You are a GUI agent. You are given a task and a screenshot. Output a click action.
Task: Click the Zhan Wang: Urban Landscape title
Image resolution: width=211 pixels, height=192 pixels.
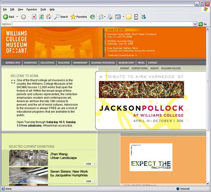click(x=63, y=156)
